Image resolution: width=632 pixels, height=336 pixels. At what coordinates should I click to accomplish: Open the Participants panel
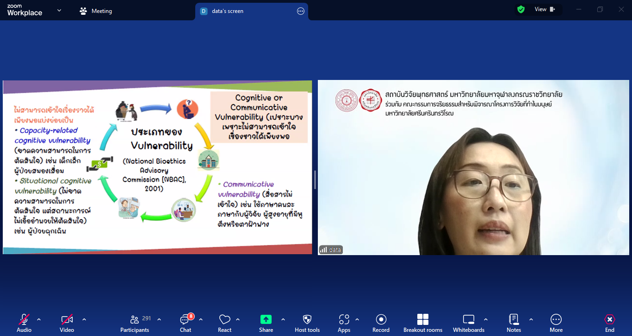tap(135, 320)
